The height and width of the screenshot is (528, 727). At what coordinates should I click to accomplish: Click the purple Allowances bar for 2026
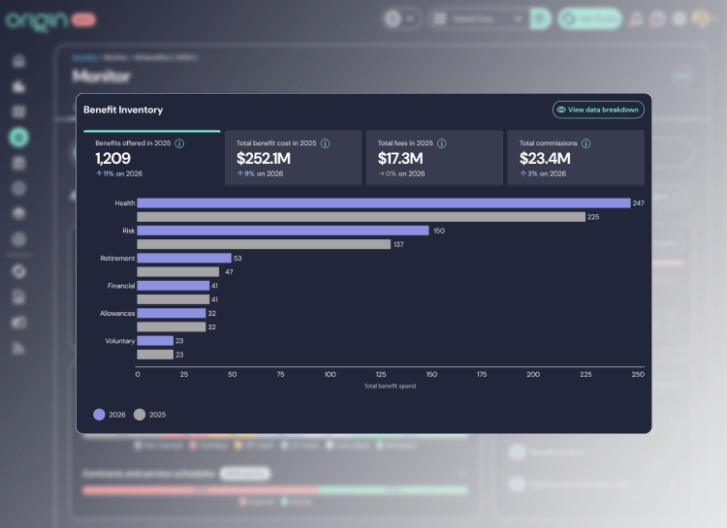pos(172,314)
